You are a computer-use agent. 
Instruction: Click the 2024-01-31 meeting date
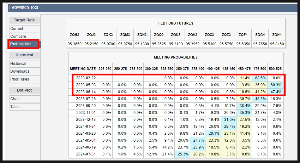[x=86, y=126]
